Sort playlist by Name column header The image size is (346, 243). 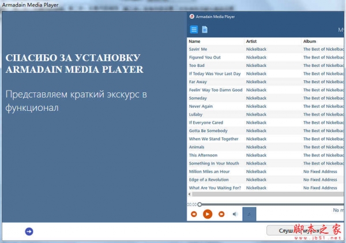click(x=194, y=42)
